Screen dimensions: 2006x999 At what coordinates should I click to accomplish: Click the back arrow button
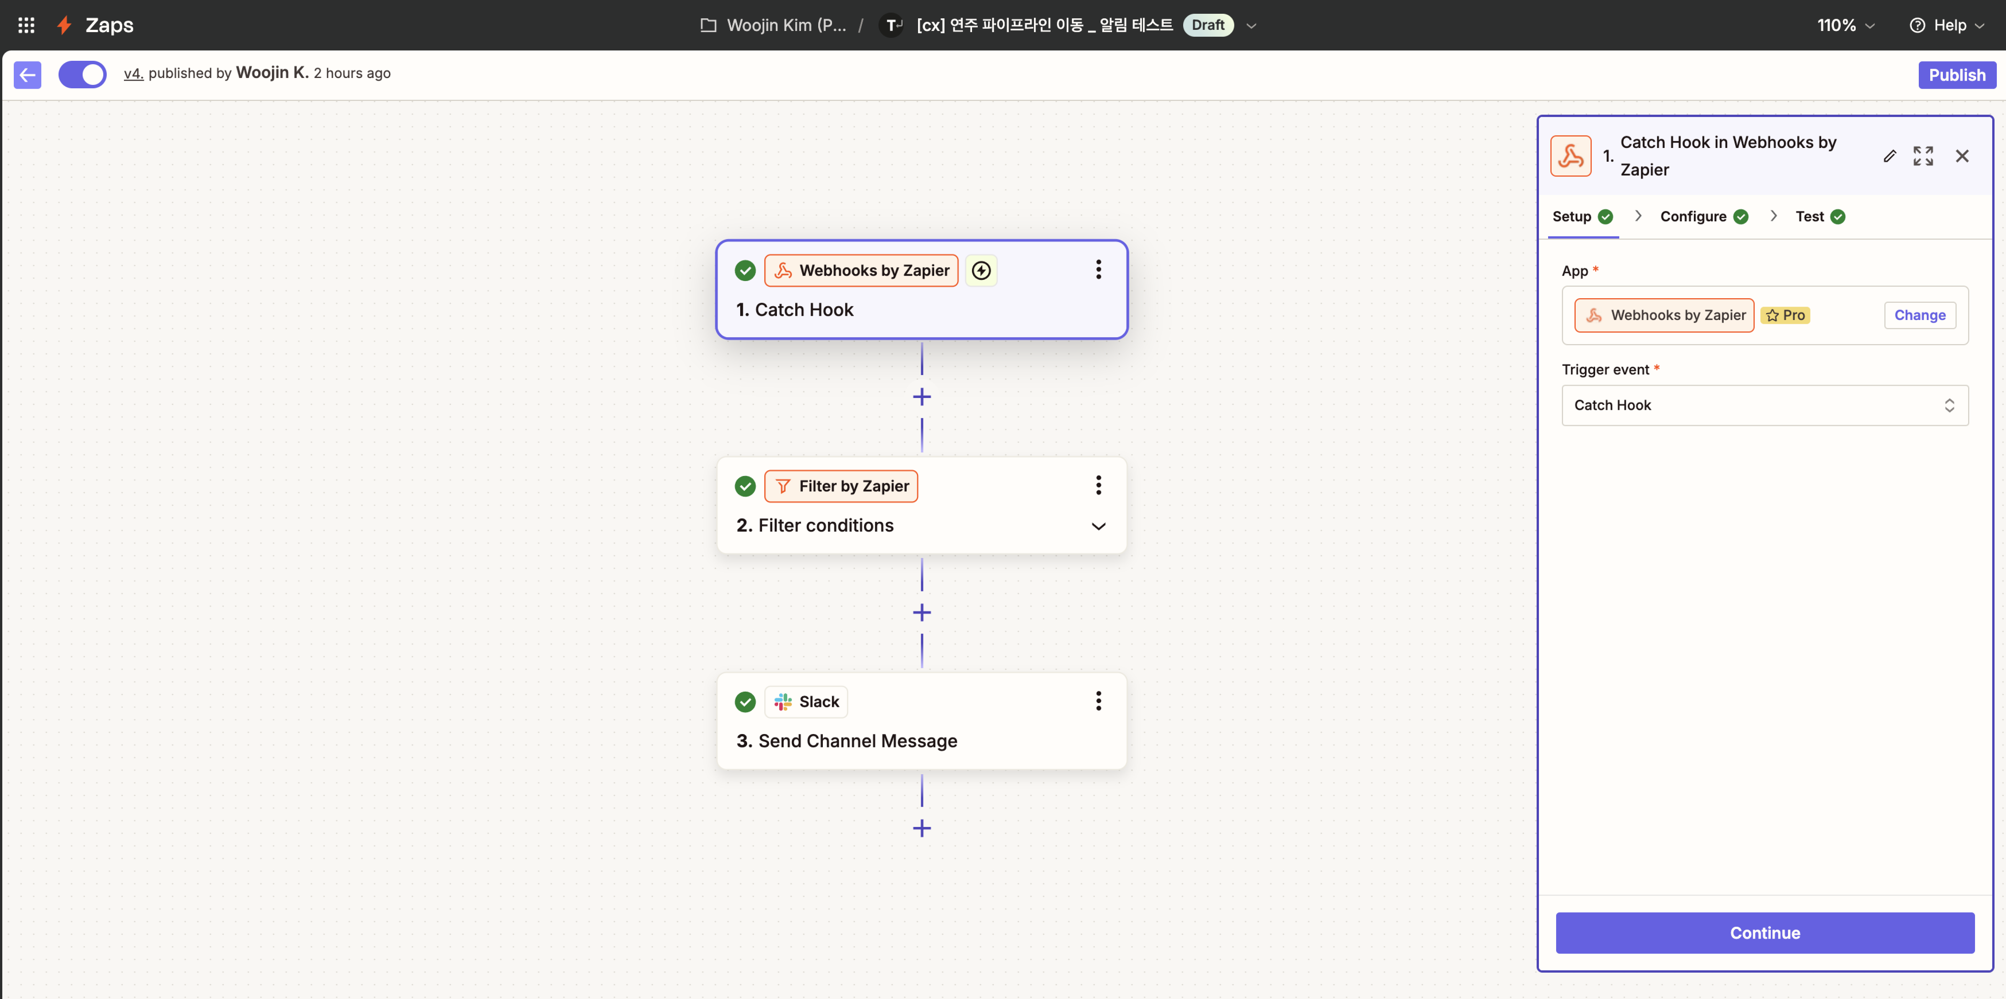pos(27,75)
